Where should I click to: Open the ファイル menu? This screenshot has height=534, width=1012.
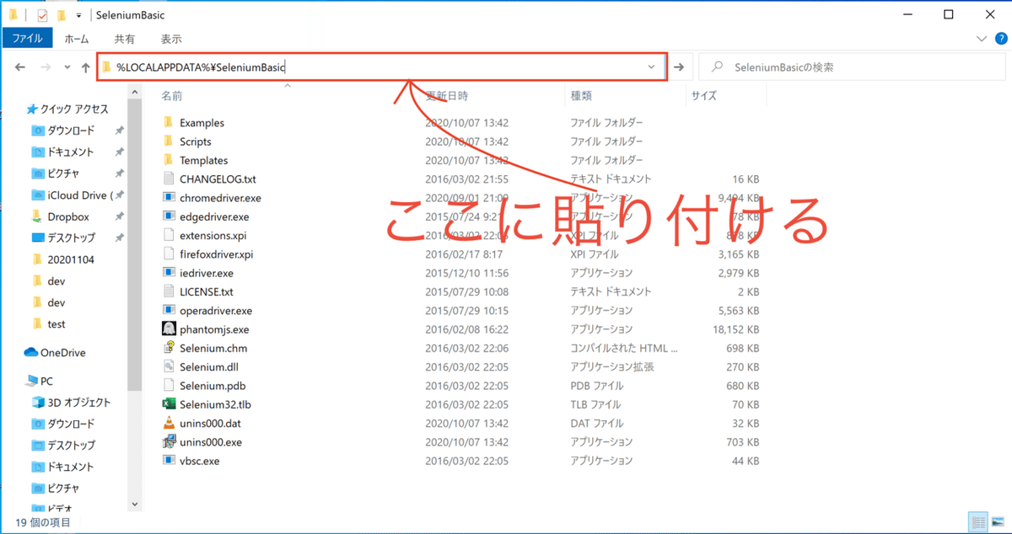(x=27, y=39)
